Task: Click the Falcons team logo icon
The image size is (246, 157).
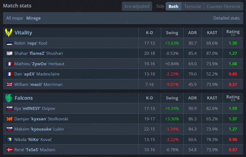Action: [x=9, y=98]
